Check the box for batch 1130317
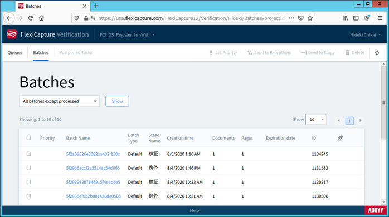This screenshot has width=389, height=217. point(29,182)
